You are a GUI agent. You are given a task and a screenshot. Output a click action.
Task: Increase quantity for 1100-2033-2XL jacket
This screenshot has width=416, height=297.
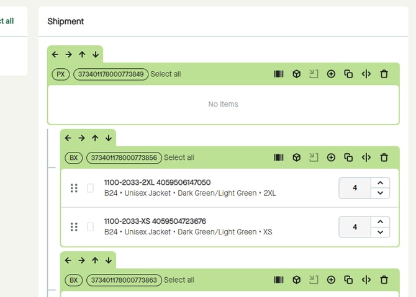[380, 182]
